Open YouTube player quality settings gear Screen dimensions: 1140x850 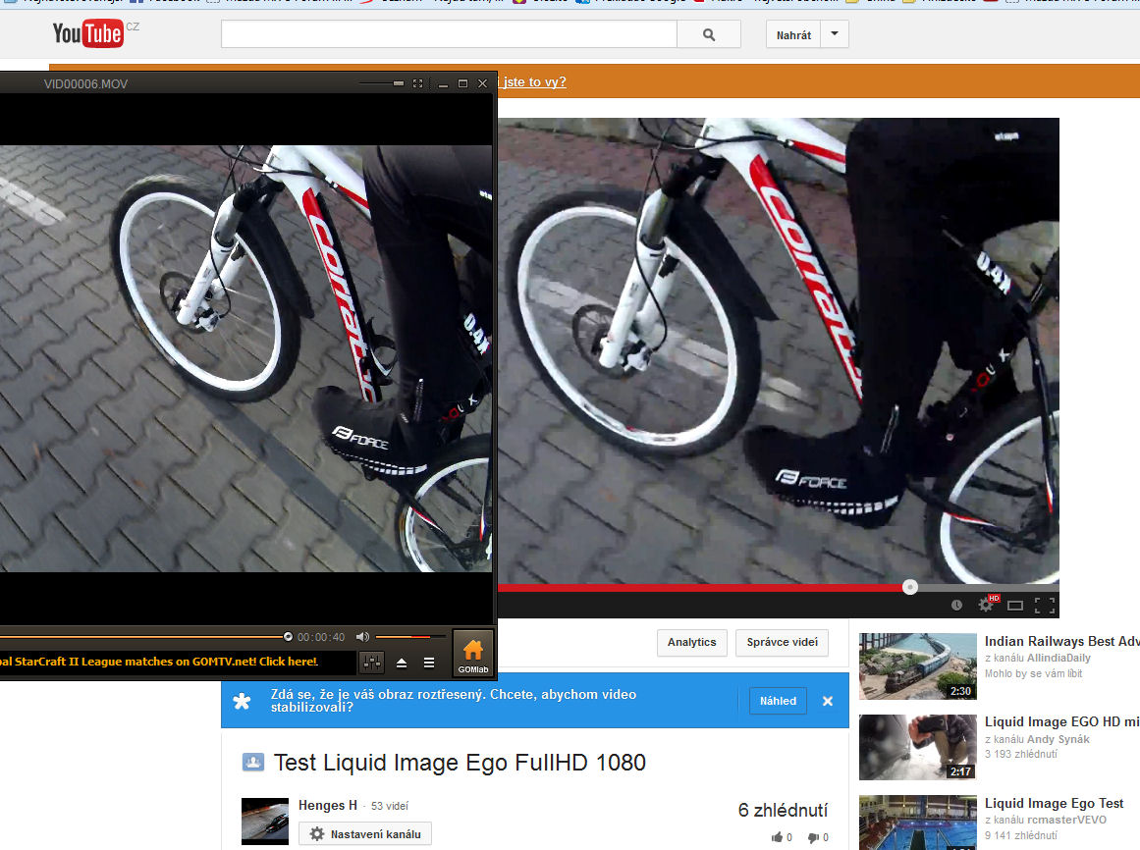point(986,605)
